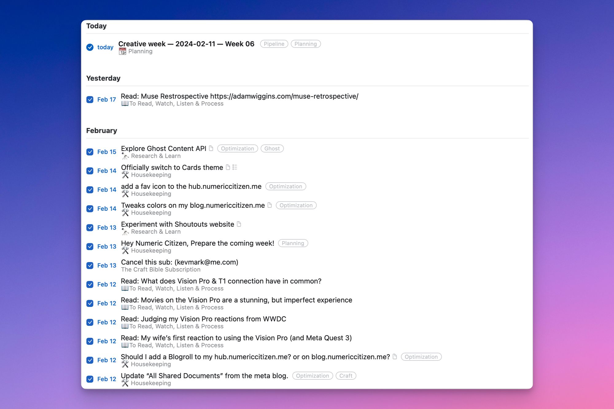614x409 pixels.
Task: Uncheck the Muse Retrospective task checkbox
Action: point(90,100)
